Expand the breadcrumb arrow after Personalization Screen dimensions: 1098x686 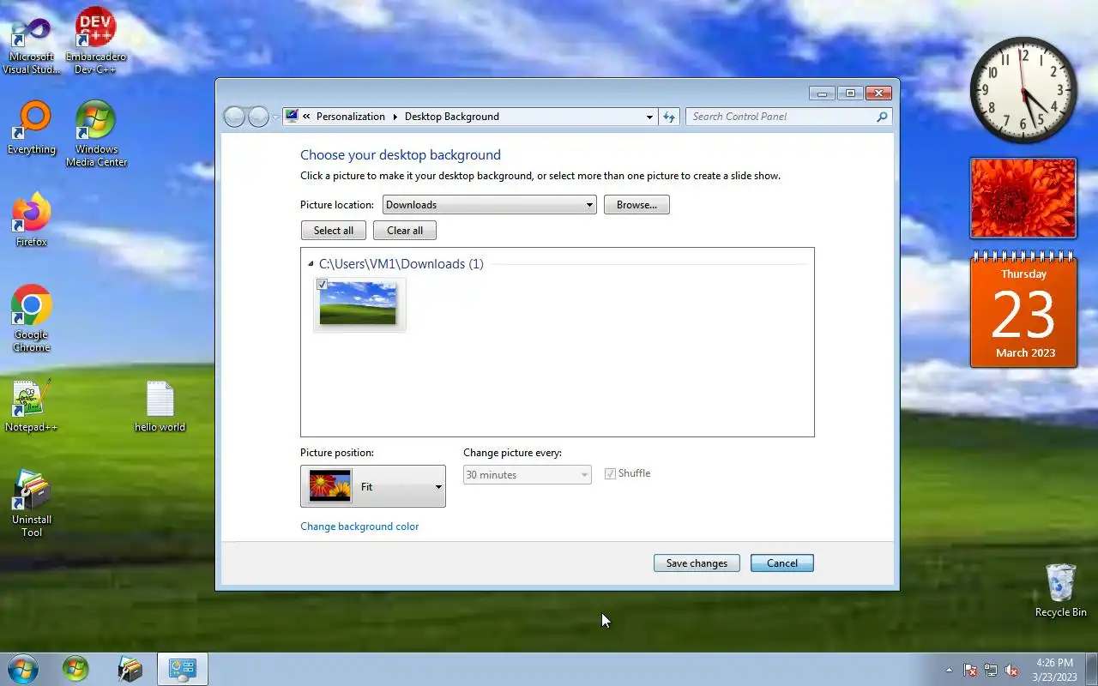(395, 117)
